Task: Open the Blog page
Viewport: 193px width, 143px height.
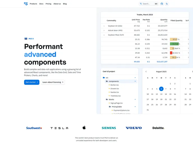Action: pyautogui.click(x=65, y=4)
